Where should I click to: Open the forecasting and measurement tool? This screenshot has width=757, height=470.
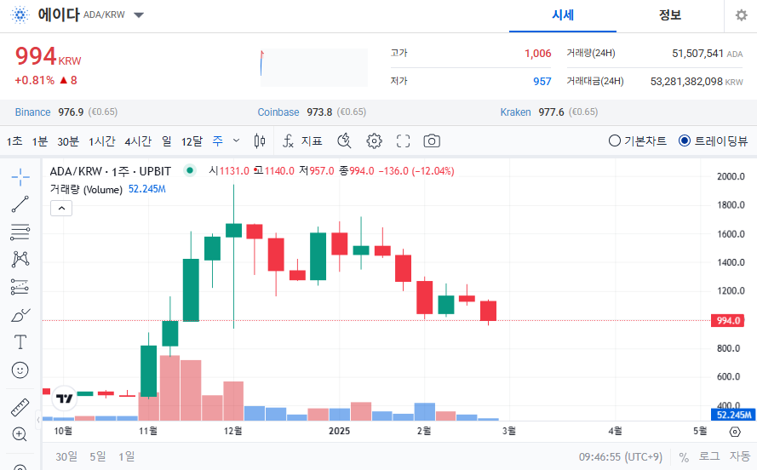click(20, 287)
